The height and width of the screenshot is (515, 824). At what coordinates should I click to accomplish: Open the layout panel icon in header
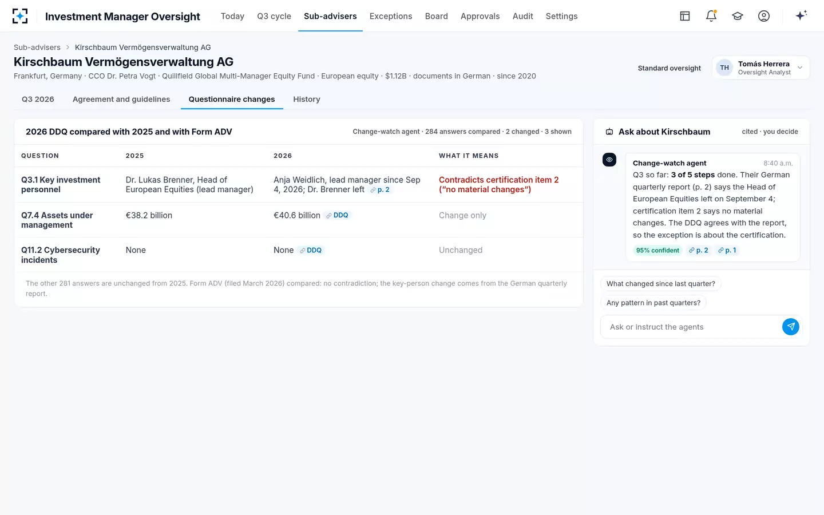click(685, 16)
